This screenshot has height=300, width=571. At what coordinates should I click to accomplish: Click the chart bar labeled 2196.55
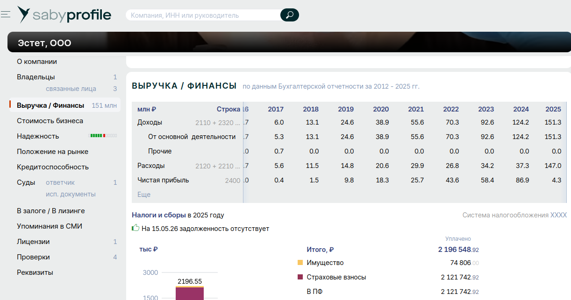[190, 293]
